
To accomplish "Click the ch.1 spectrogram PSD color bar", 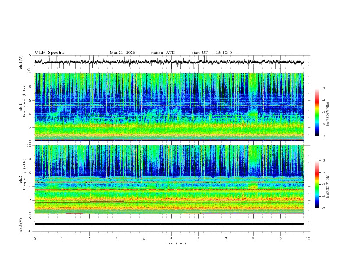I will (317, 112).
